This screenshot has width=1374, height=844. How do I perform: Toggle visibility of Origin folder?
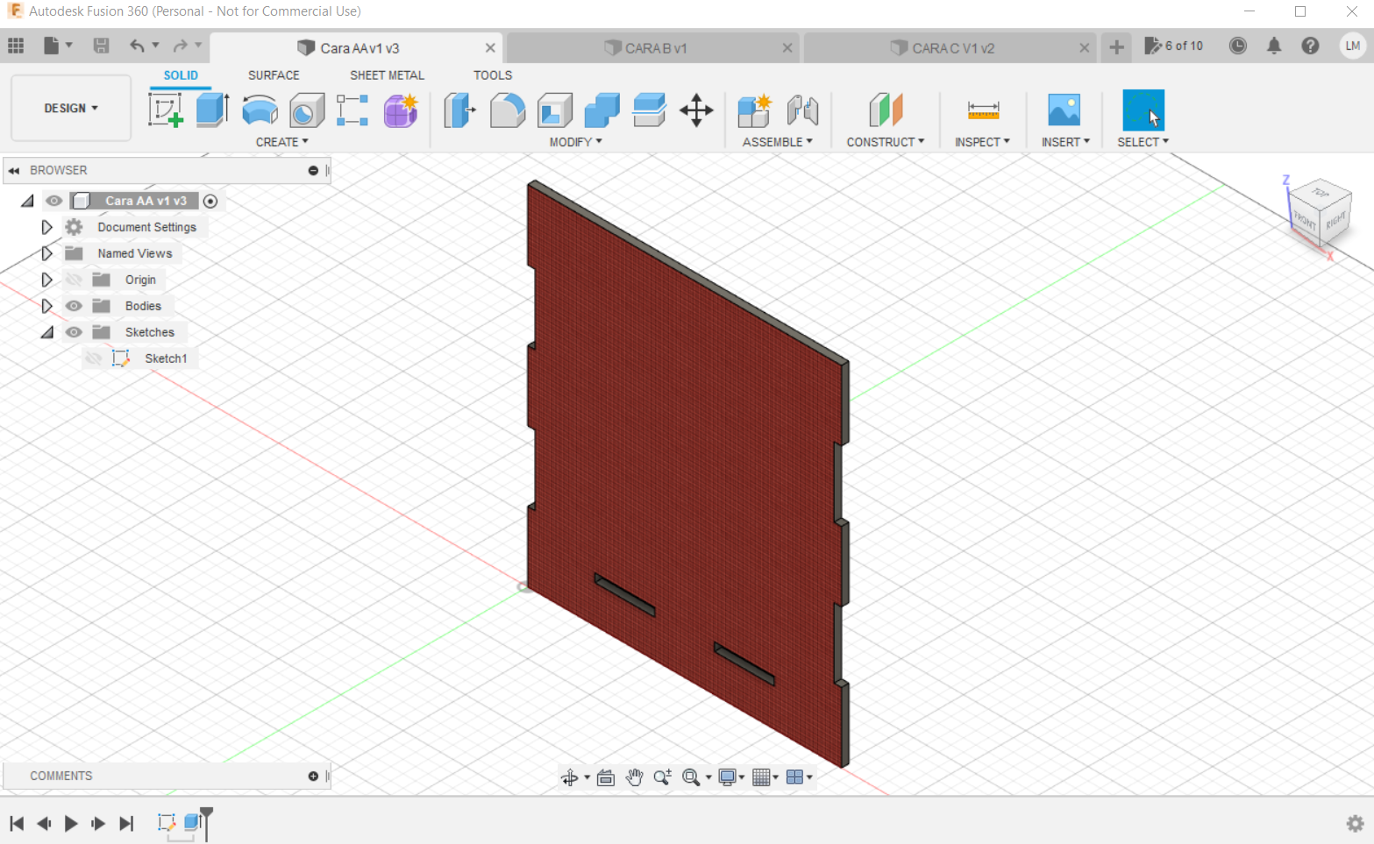tap(75, 280)
